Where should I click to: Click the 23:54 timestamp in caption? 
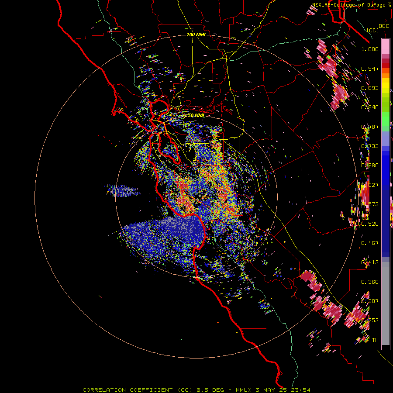(300, 390)
